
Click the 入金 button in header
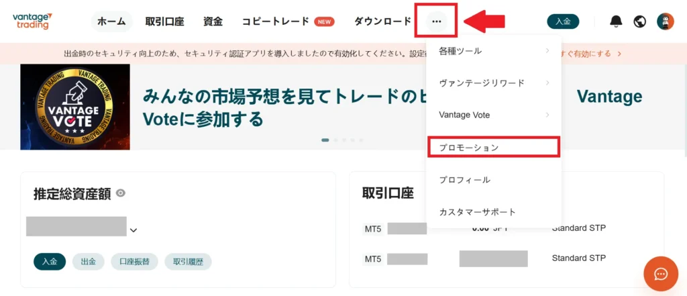563,21
